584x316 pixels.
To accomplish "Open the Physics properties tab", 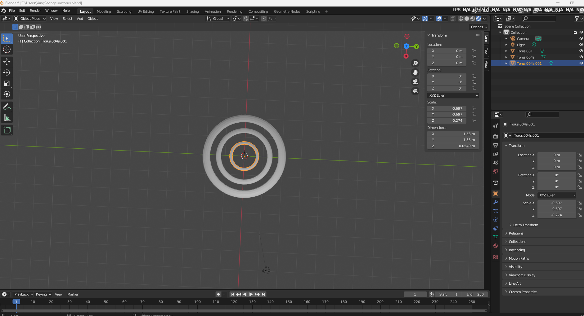I will tap(496, 220).
